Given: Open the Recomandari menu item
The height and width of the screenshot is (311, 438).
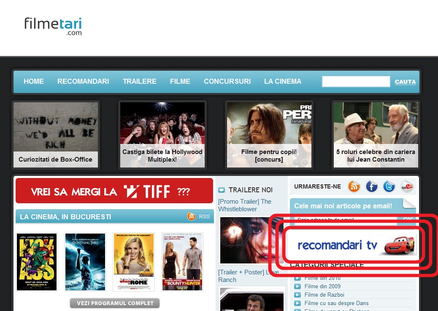Looking at the screenshot, I should coord(83,82).
